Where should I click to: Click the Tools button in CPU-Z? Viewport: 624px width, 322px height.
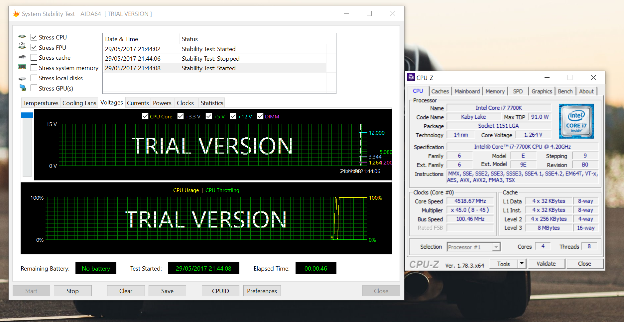click(x=504, y=264)
